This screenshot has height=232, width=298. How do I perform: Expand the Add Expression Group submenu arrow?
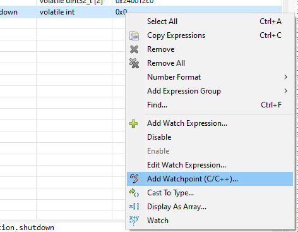(285, 91)
